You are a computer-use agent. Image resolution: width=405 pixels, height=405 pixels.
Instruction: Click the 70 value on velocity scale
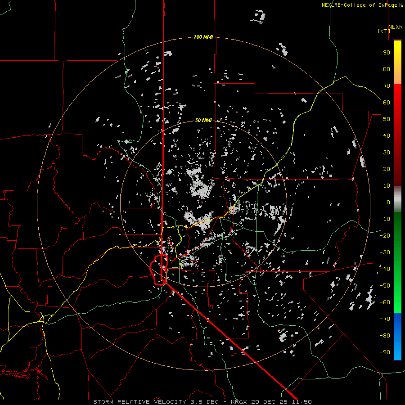pyautogui.click(x=387, y=86)
